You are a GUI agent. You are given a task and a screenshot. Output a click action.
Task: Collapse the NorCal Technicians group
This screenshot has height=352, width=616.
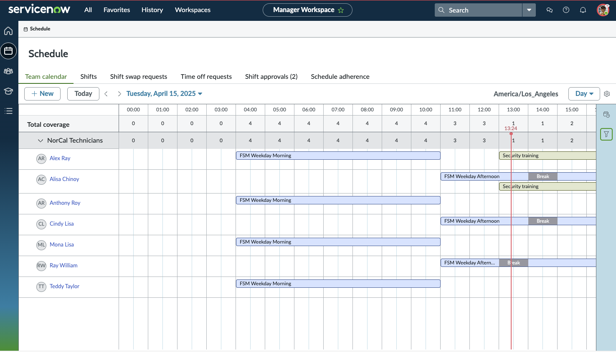41,141
